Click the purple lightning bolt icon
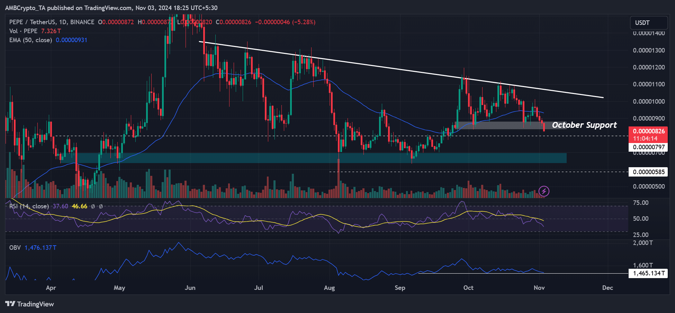Image resolution: width=675 pixels, height=313 pixels. pos(544,191)
